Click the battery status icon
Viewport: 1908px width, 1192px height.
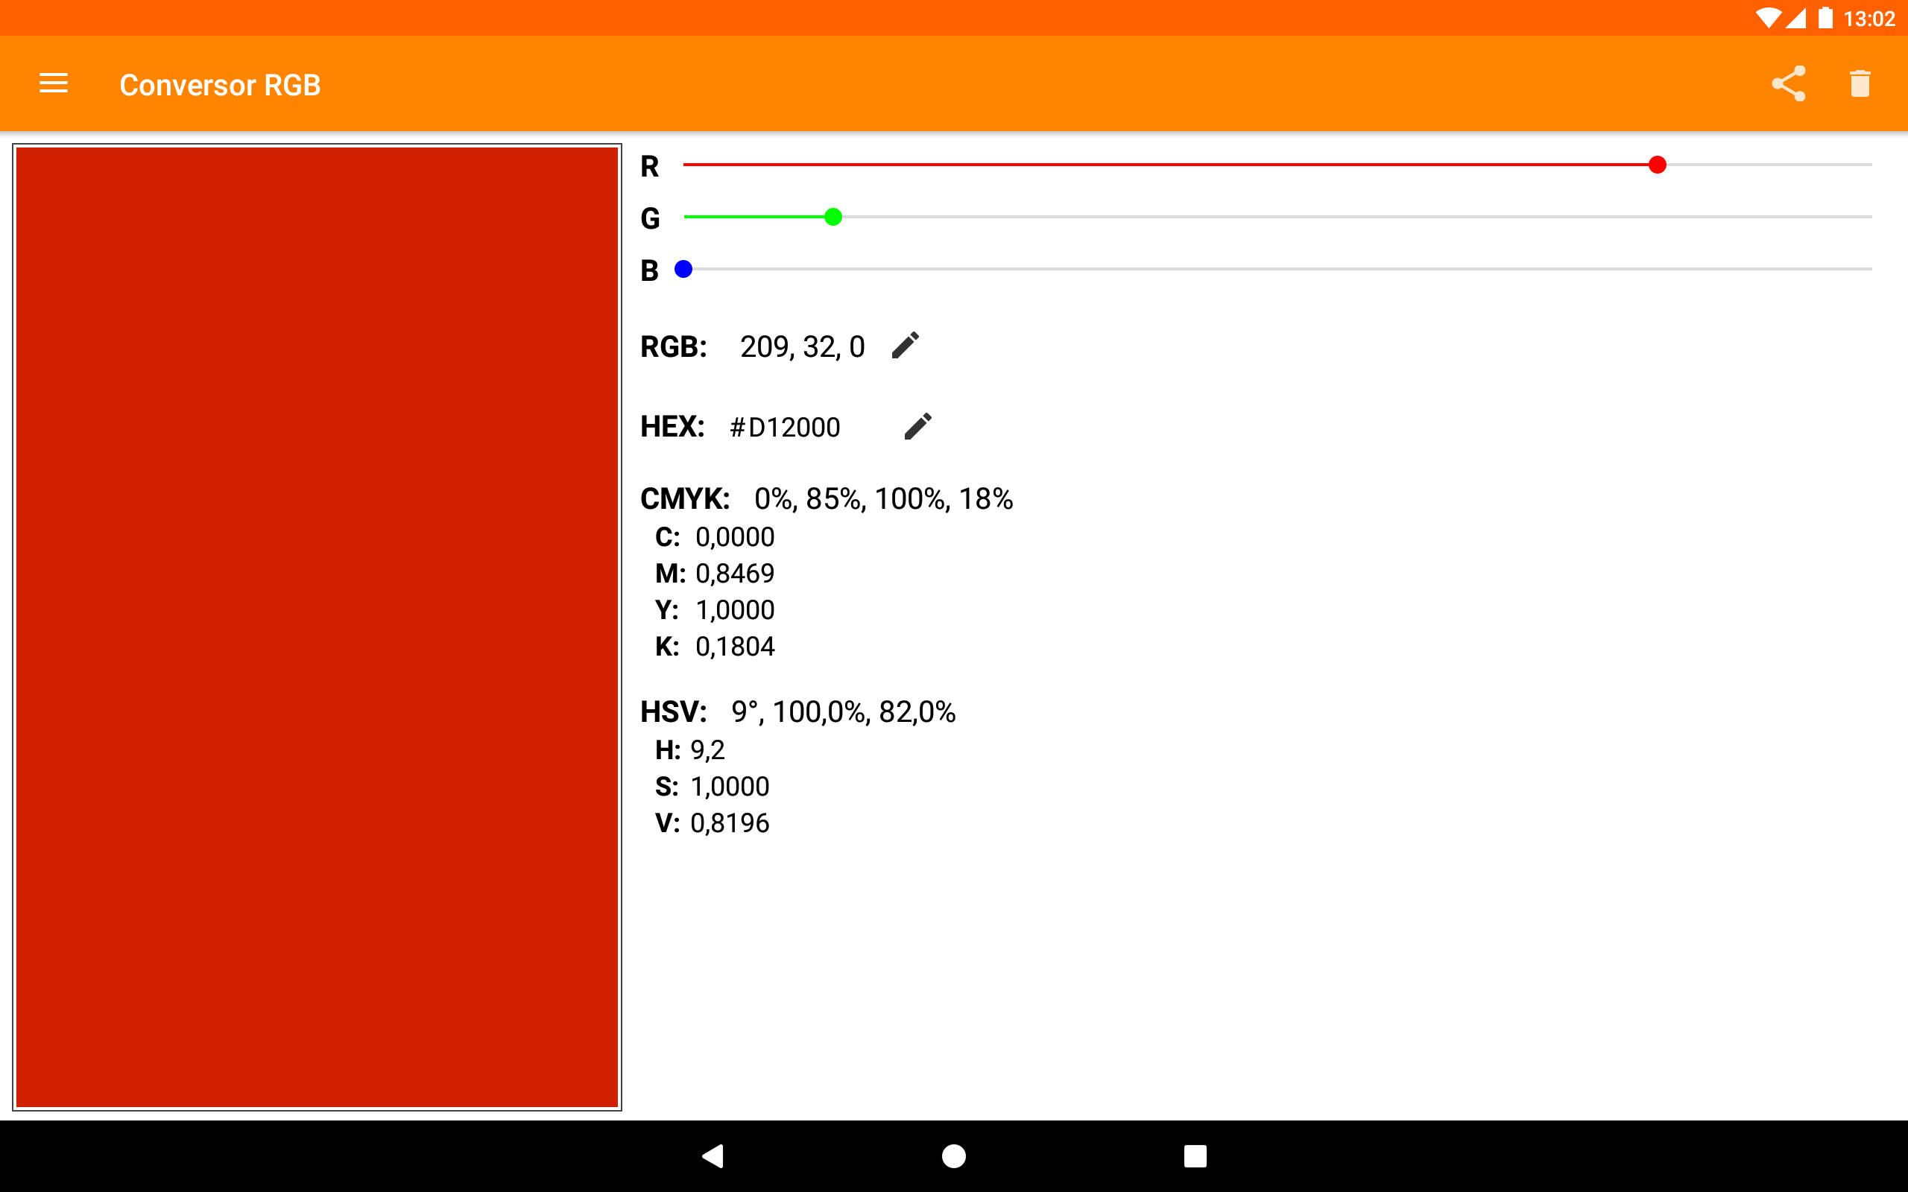point(1825,18)
